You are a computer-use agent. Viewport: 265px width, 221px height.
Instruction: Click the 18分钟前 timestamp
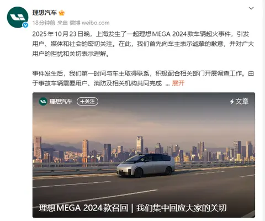(x=44, y=23)
